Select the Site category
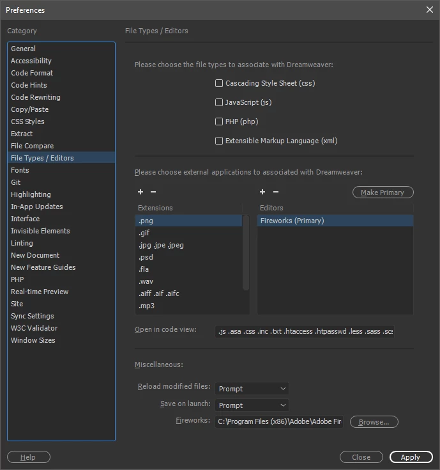Screen dimensions: 440x470 61,304
